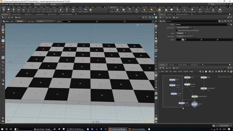Open network editor Tools menu

click(180, 72)
